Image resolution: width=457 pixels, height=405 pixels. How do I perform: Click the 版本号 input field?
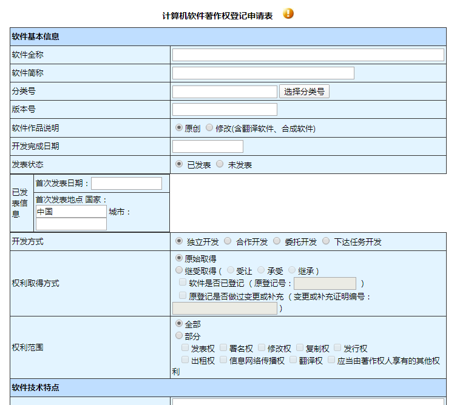(x=225, y=110)
